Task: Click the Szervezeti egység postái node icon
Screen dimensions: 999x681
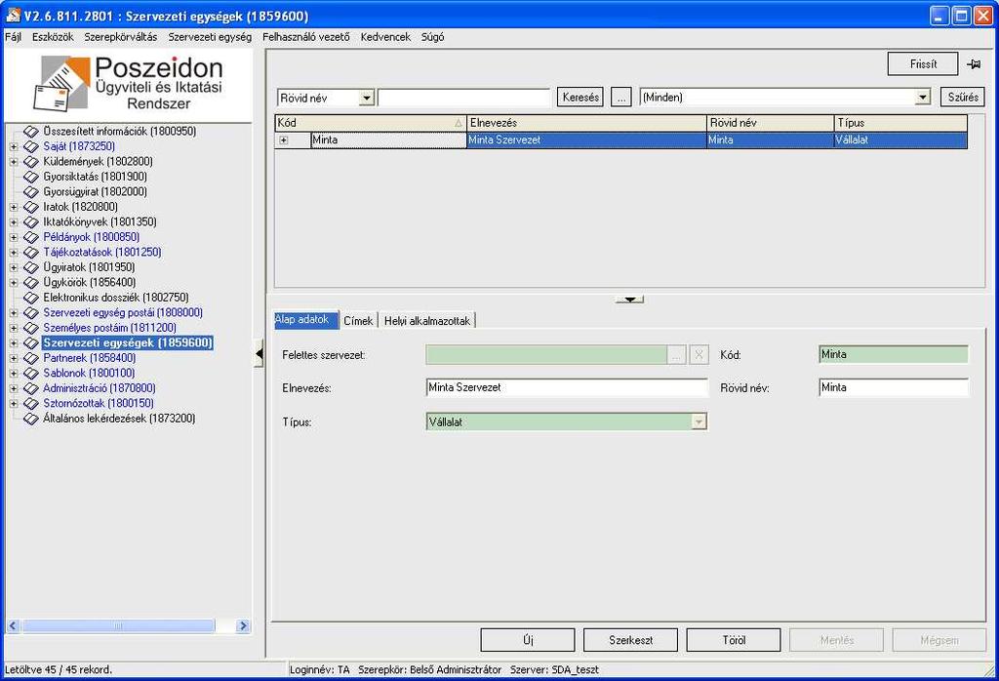Action: tap(30, 313)
